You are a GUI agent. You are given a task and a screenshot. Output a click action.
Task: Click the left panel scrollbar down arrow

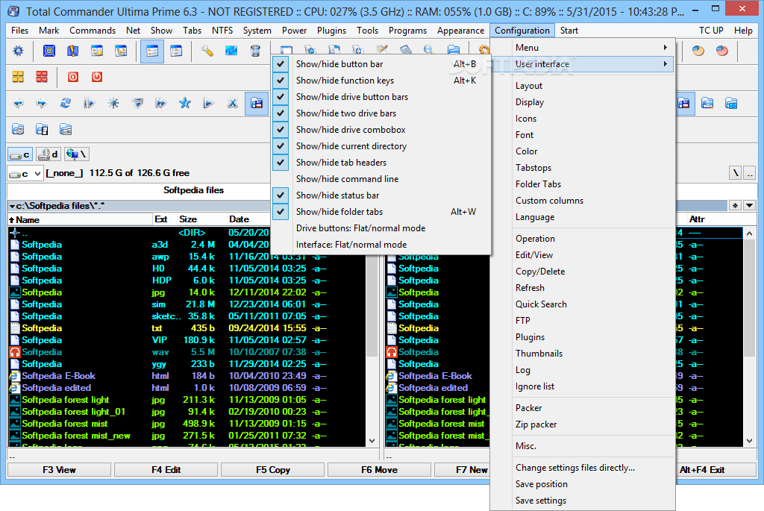coord(372,441)
